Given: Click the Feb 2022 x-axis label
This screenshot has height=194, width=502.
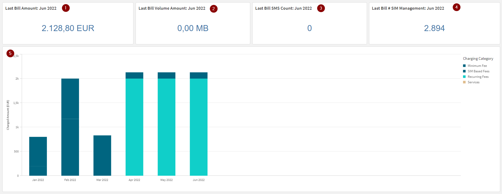Looking at the screenshot, I should [x=70, y=180].
